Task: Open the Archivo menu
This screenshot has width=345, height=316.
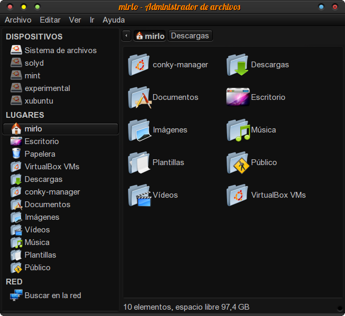Action: [x=18, y=20]
